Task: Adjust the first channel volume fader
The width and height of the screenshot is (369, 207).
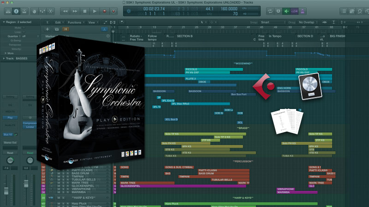Action: pyautogui.click(x=6, y=190)
